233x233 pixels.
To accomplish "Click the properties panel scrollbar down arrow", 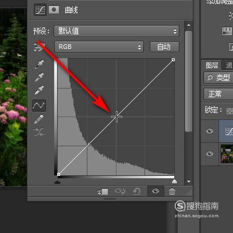I will coord(189,182).
